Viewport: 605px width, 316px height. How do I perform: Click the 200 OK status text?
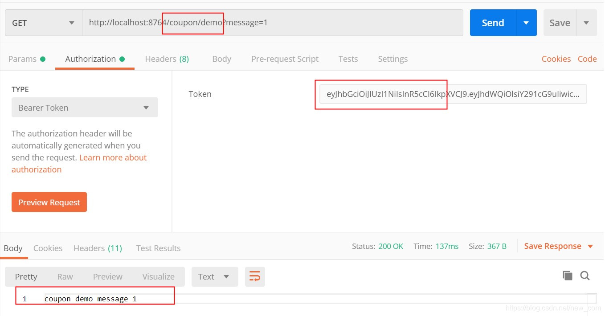click(x=391, y=246)
